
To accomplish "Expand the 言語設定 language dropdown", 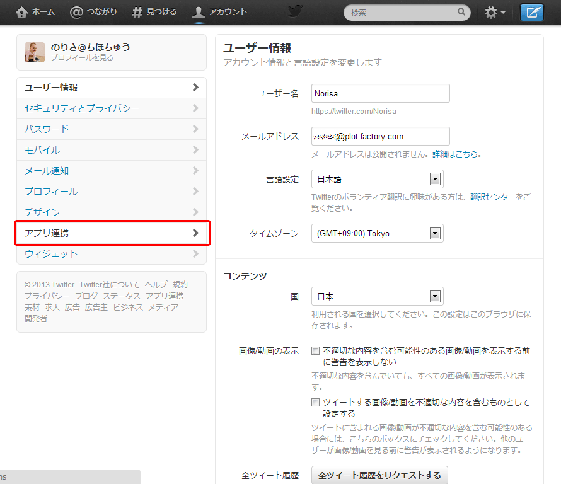I will click(x=378, y=179).
